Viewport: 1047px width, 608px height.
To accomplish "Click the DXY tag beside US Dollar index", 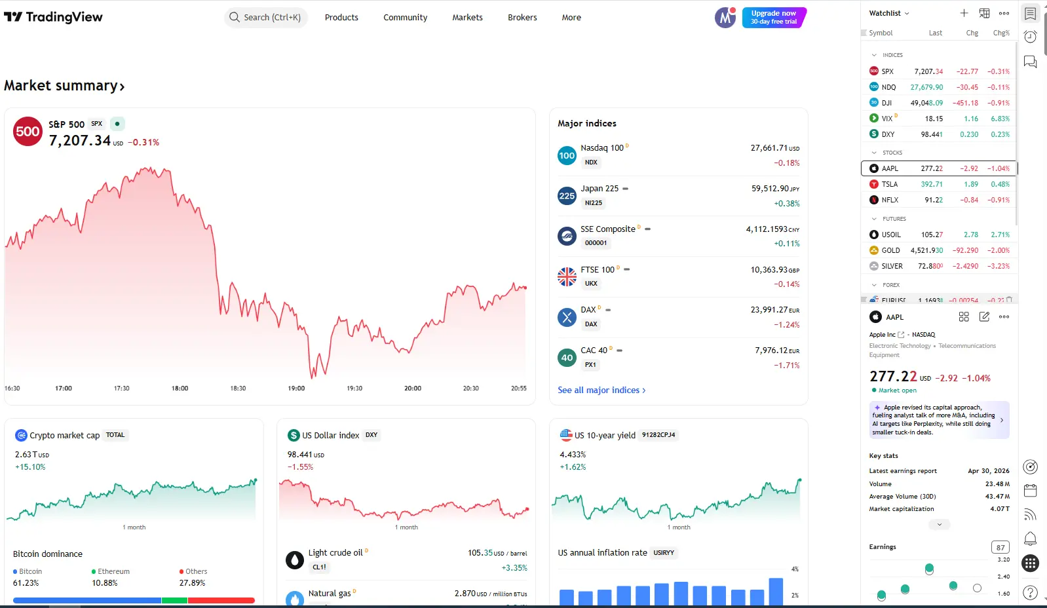I will [x=371, y=435].
